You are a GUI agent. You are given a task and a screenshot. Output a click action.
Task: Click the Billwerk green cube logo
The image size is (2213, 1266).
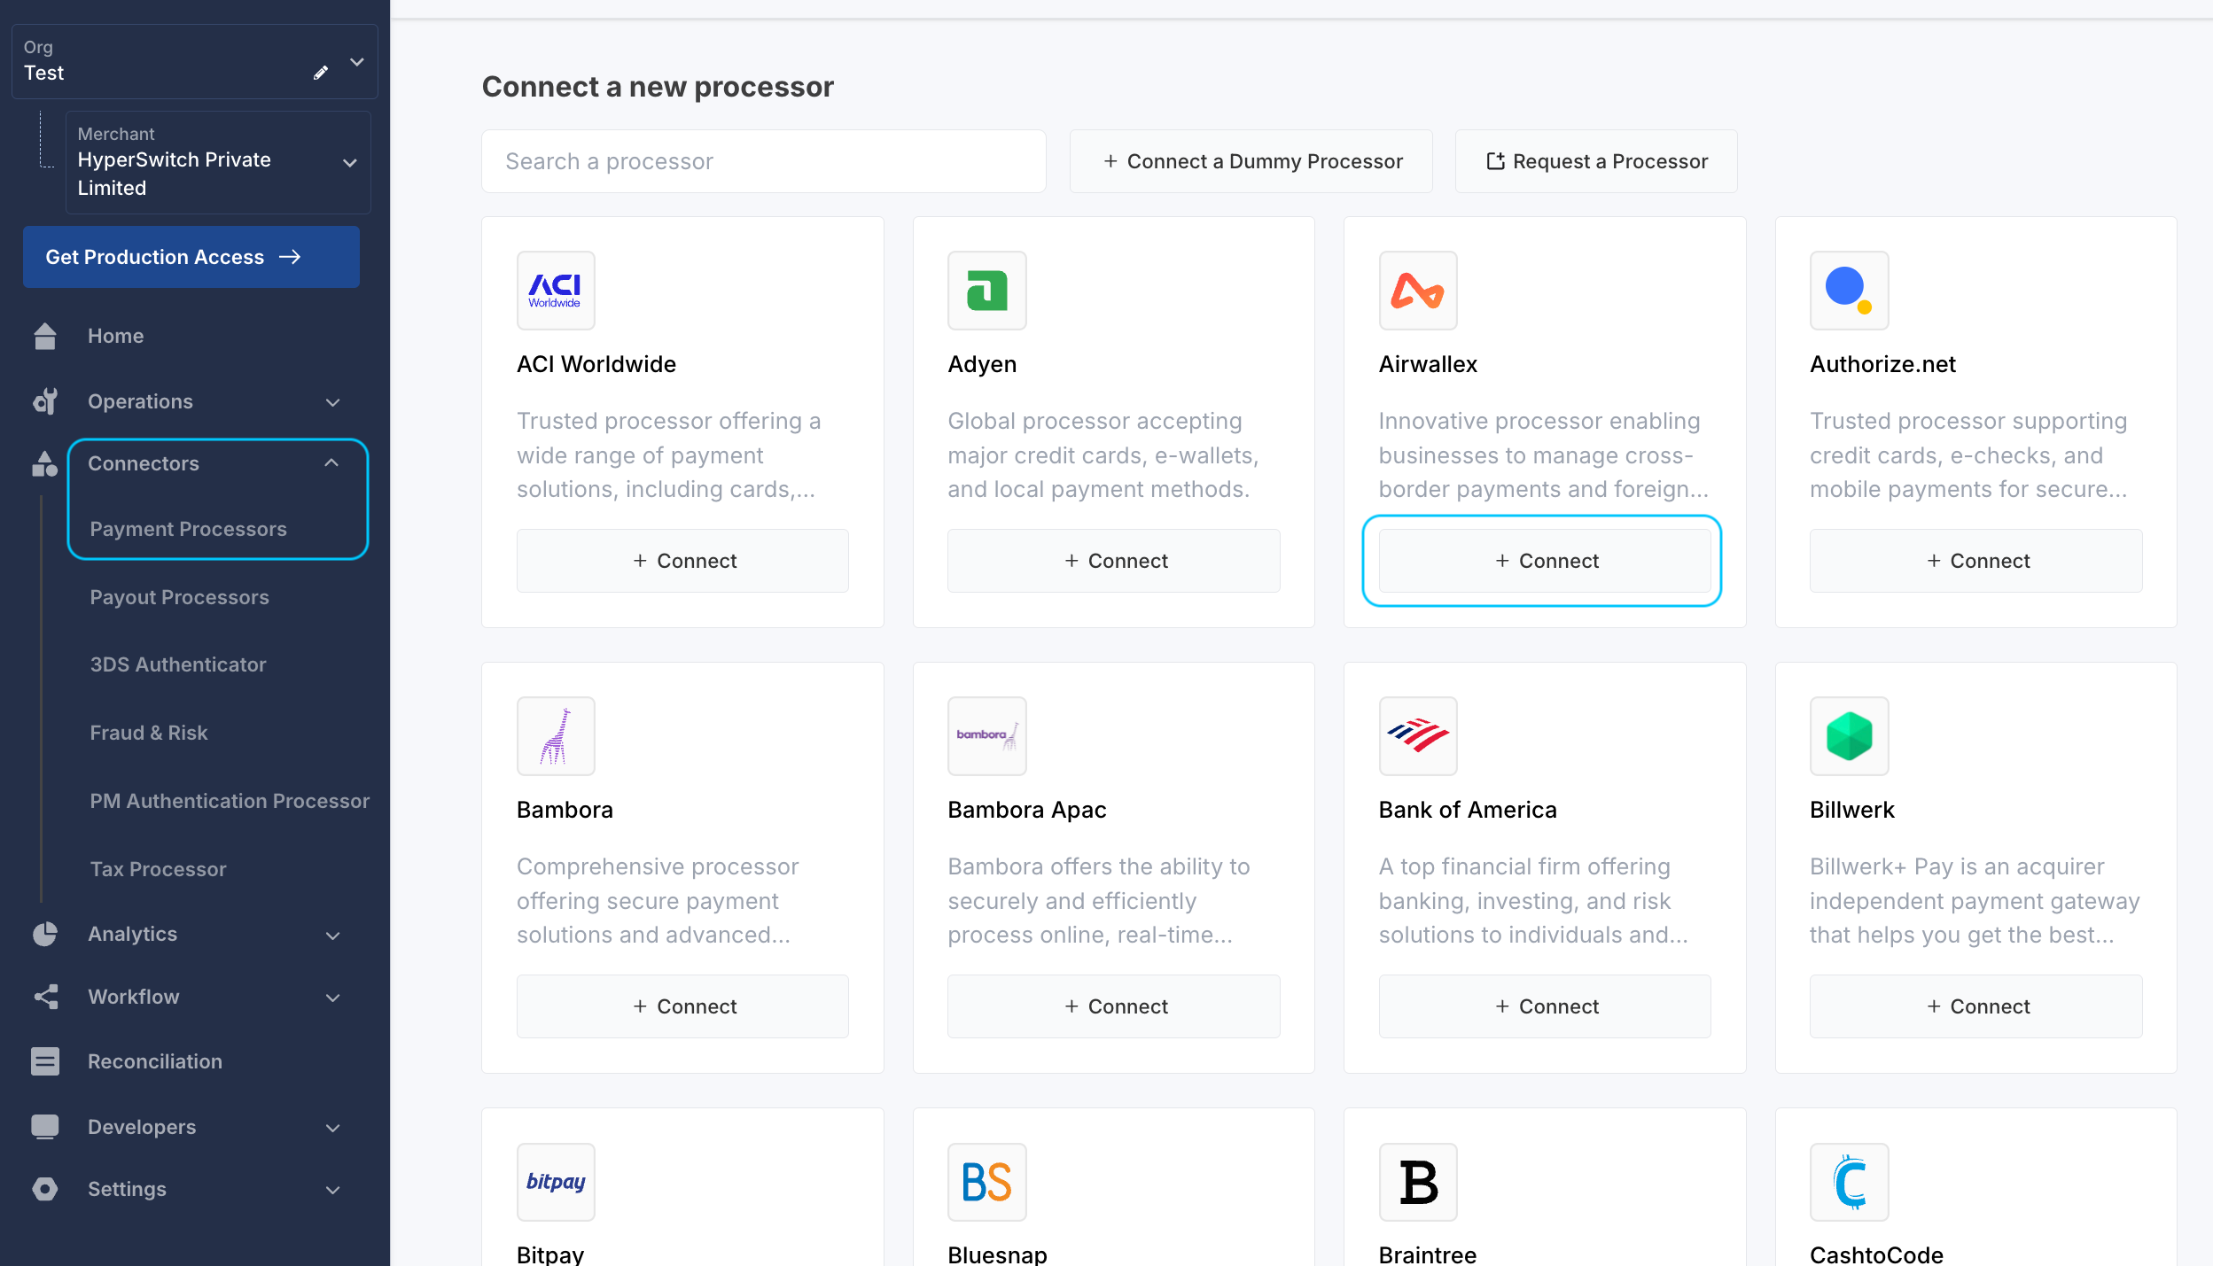pyautogui.click(x=1849, y=736)
